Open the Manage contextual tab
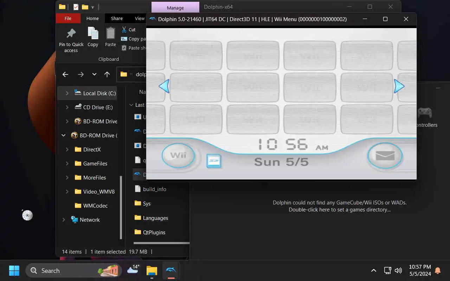Screen dimensions: 450x281 (175, 8)
